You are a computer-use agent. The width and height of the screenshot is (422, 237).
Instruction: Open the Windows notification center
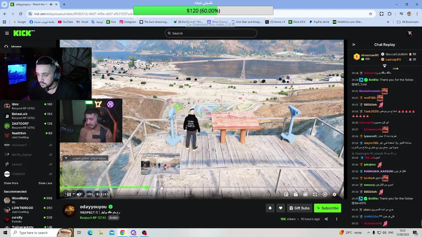click(x=415, y=233)
